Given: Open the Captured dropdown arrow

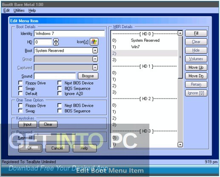Looking at the screenshot, I should pyautogui.click(x=95, y=67).
